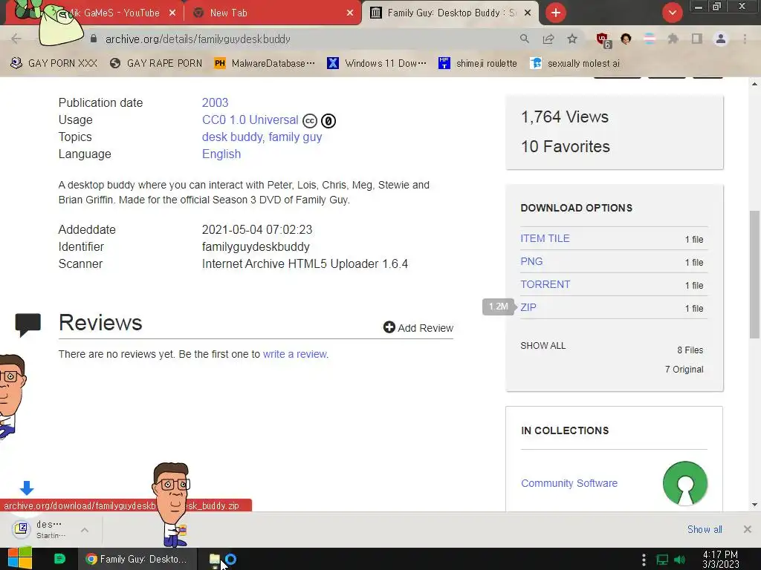Download the PNG file
This screenshot has width=761, height=570.
(531, 261)
